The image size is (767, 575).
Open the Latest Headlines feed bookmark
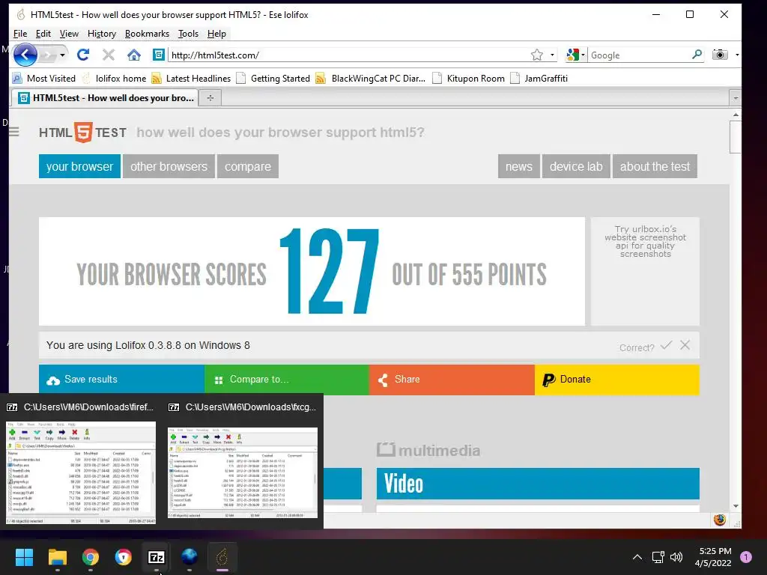click(x=191, y=78)
